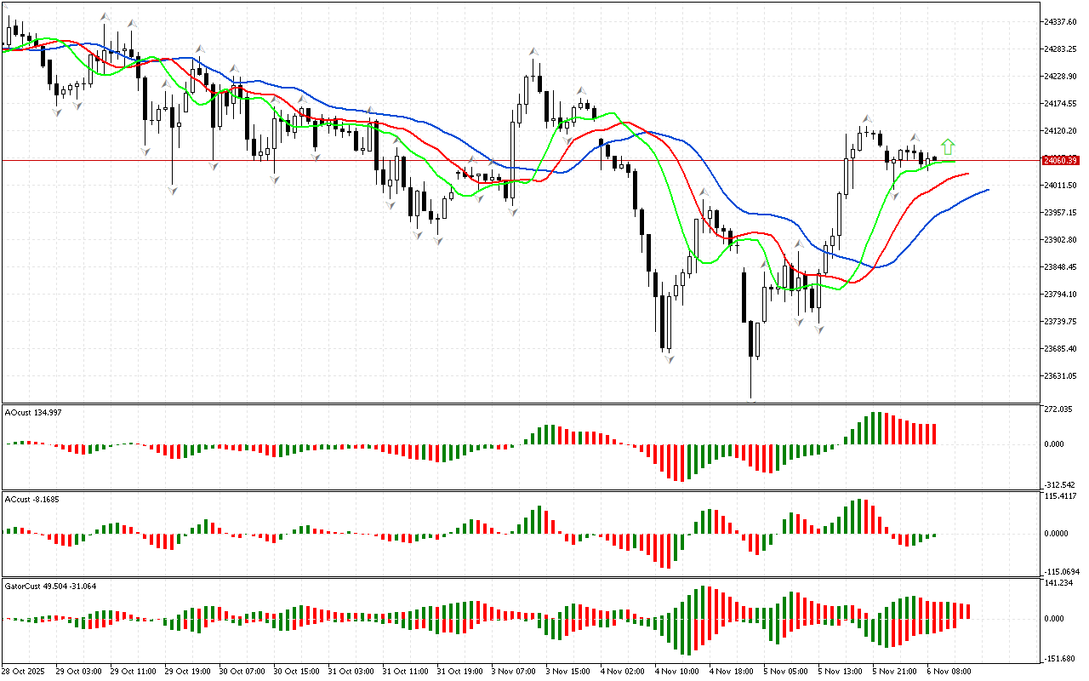1089x681 pixels.
Task: Click the down fractal below the lowest candle wick
Action: pos(752,401)
